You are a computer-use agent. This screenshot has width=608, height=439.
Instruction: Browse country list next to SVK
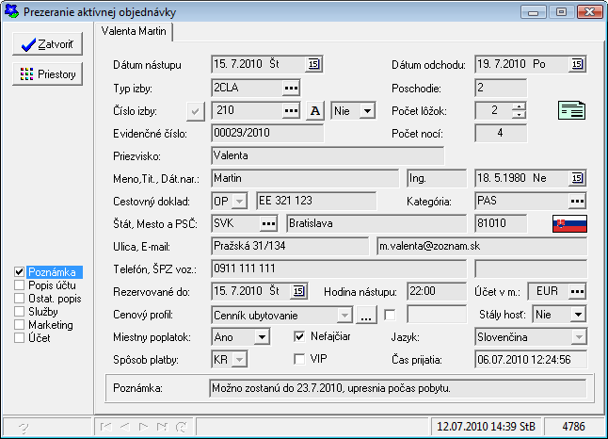pos(268,223)
